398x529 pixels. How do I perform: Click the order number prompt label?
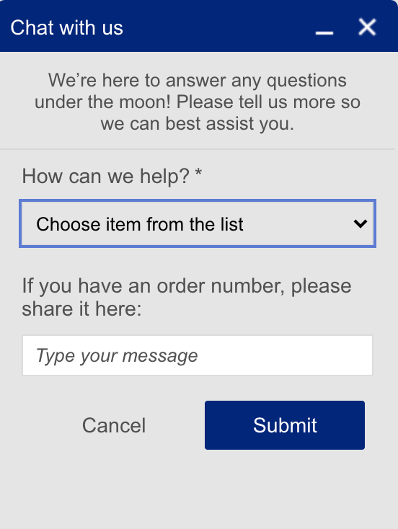pos(187,297)
